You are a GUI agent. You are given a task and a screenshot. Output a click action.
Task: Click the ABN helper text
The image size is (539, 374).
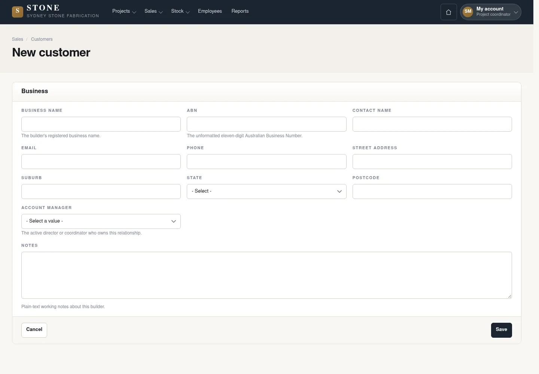[x=244, y=136]
